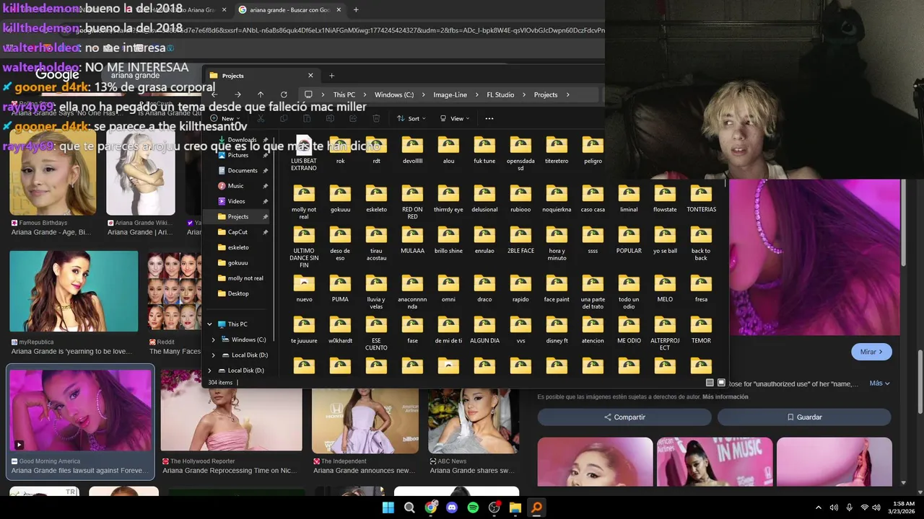Select the PUMA folder
The height and width of the screenshot is (519, 924).
pyautogui.click(x=340, y=288)
